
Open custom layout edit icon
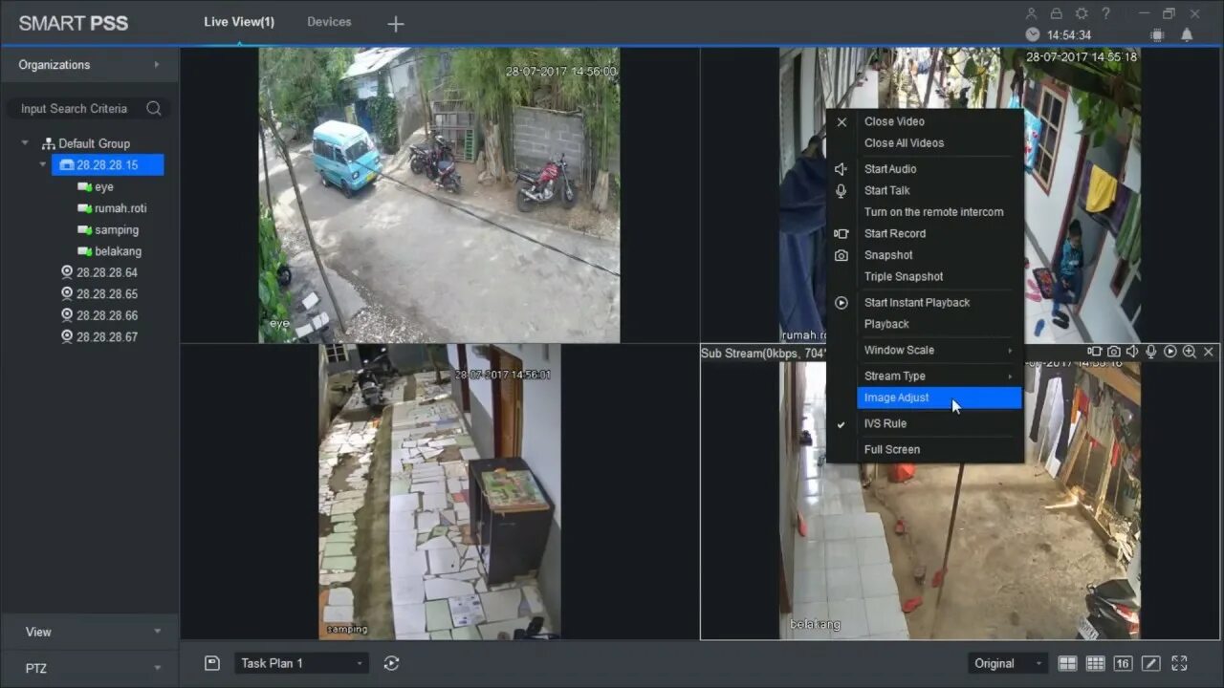pyautogui.click(x=1151, y=663)
